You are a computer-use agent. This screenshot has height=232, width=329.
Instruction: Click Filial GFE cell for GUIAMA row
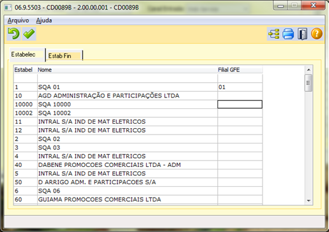pos(240,199)
